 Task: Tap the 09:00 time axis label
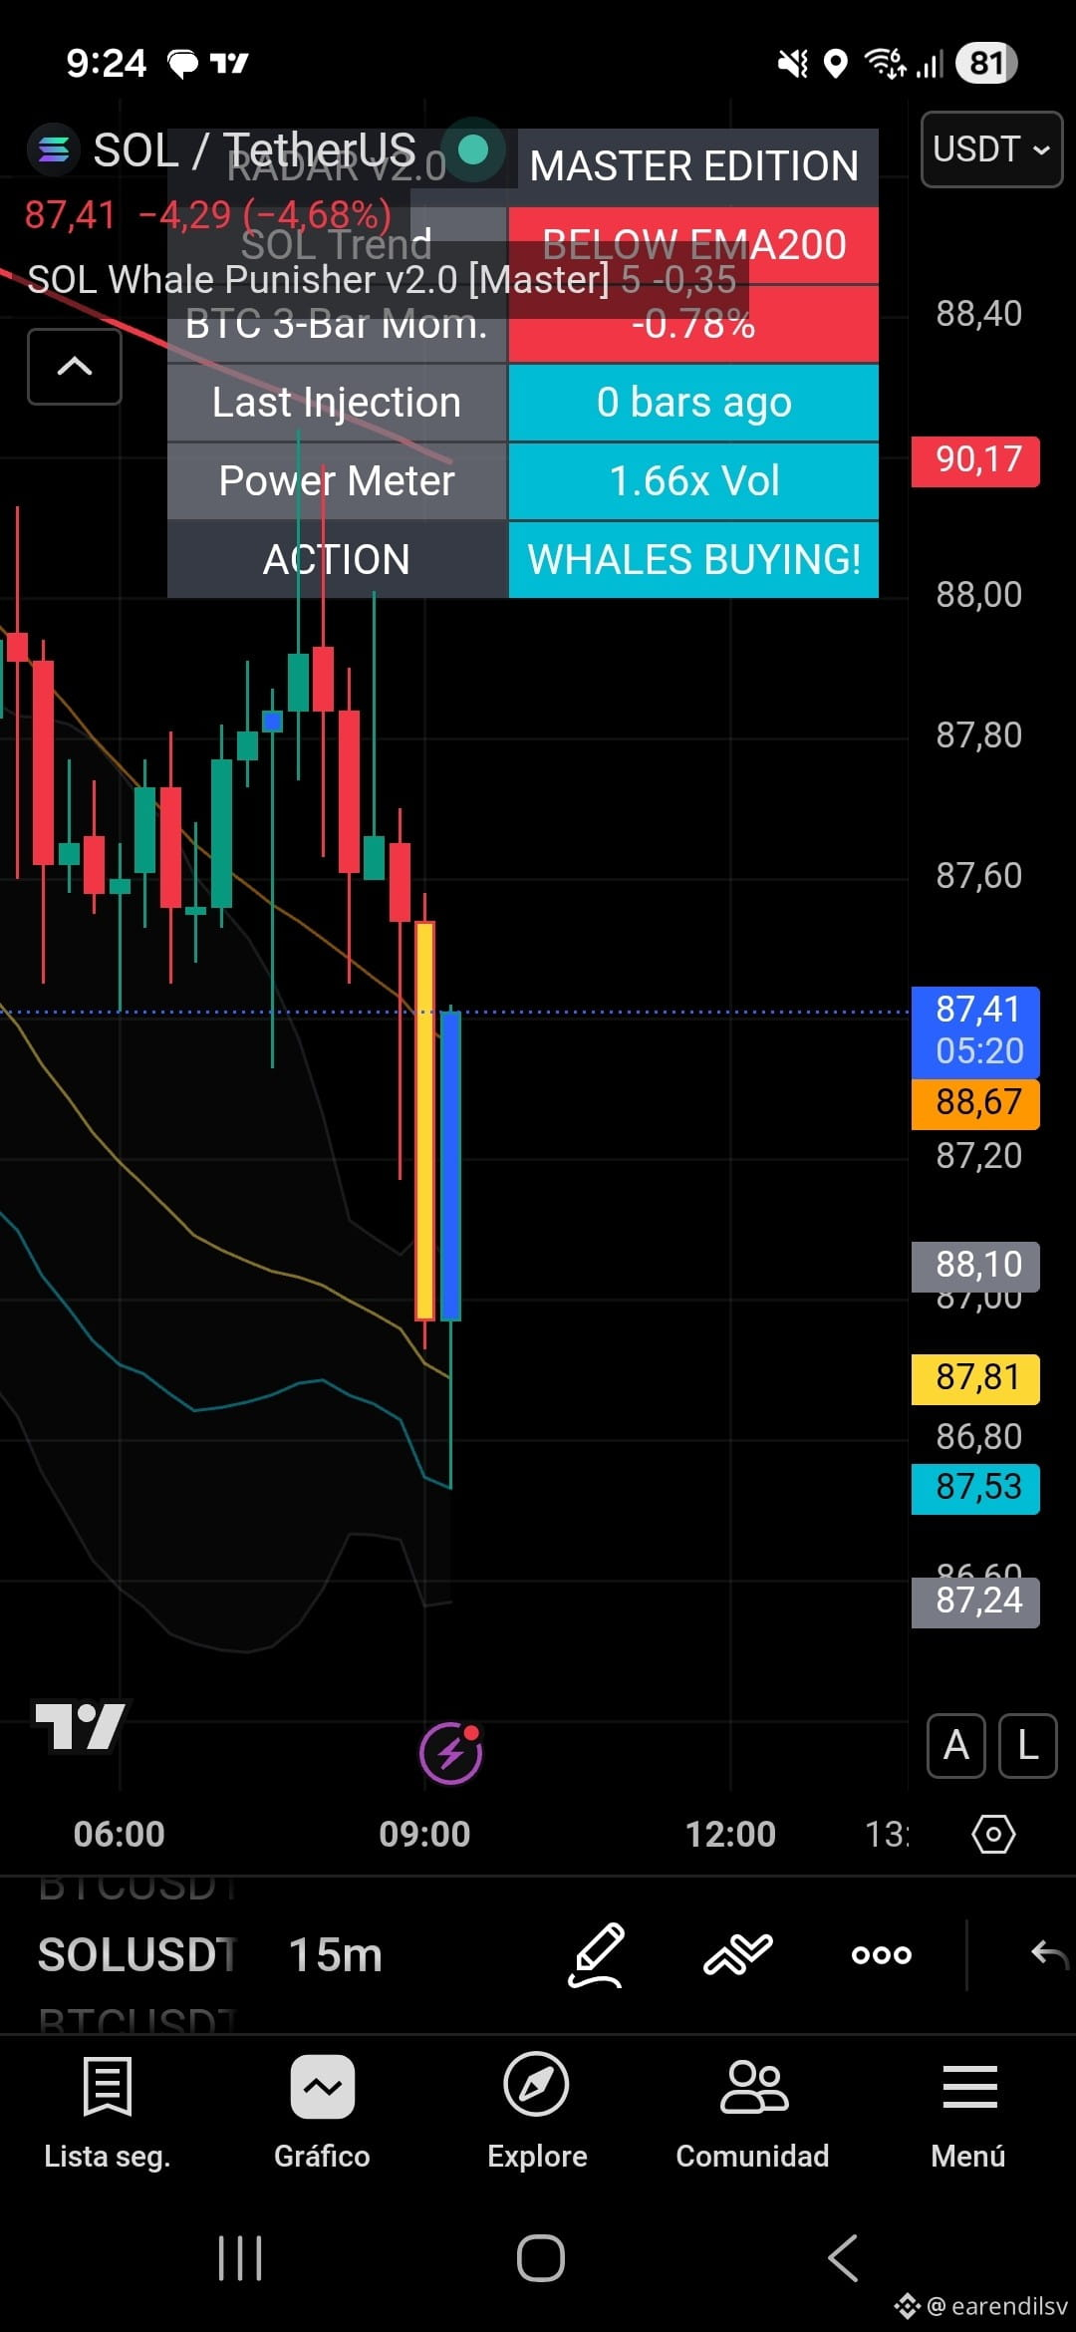click(x=424, y=1835)
